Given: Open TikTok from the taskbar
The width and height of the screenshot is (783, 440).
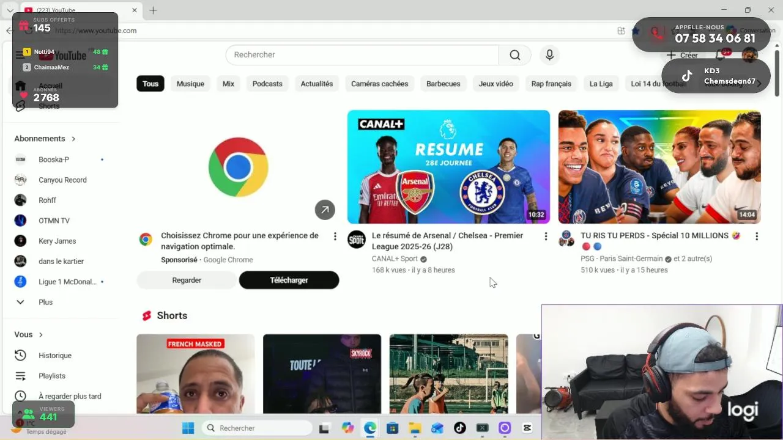Looking at the screenshot, I should click(460, 428).
